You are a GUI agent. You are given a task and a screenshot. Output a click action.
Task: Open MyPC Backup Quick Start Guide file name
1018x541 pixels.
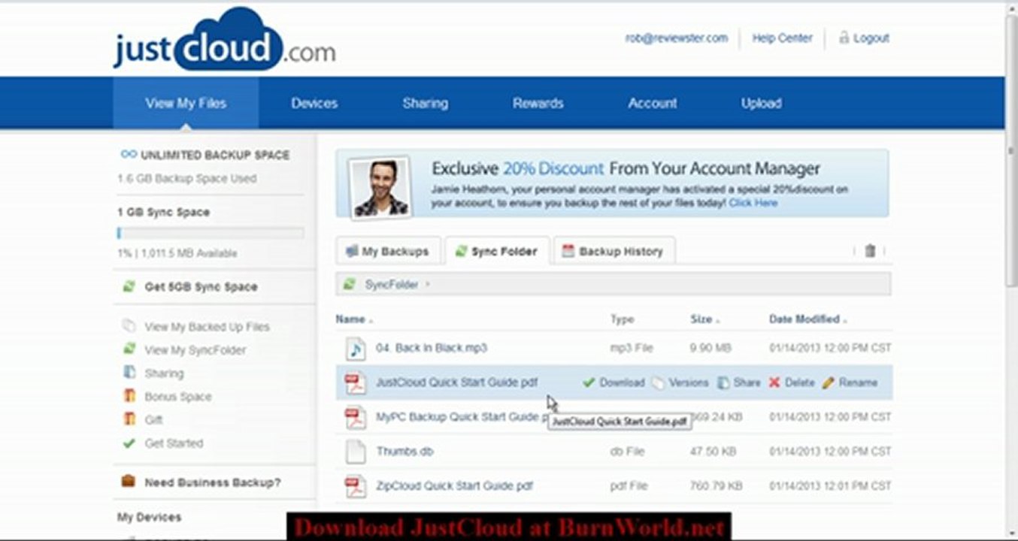point(461,417)
